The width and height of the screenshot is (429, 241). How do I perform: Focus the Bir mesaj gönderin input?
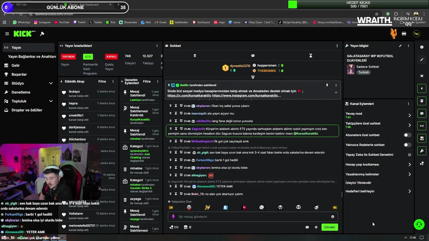click(253, 217)
